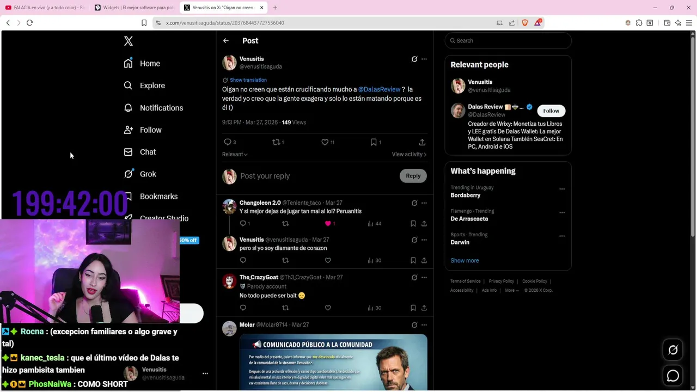697x392 pixels.
Task: Open more options for De Arrascaeta trend
Action: click(x=562, y=213)
